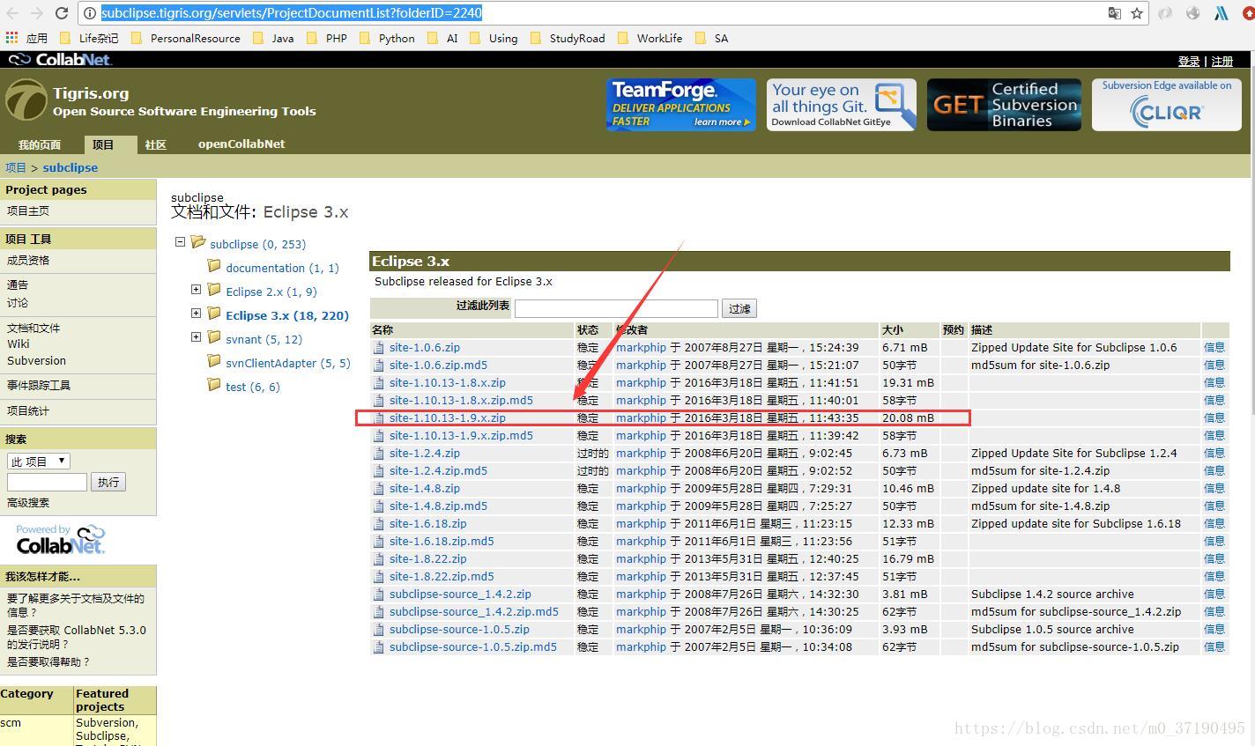Open the CLIQR Subversion Edge banner
1255x746 pixels.
coord(1166,105)
